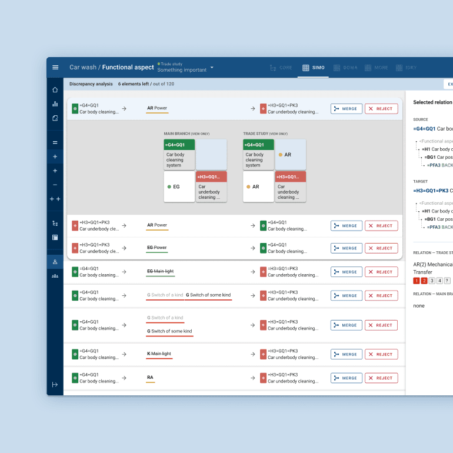Image resolution: width=453 pixels, height=453 pixels.
Task: Click the =H3=GQ1=PK3 target link in side panel
Action: (431, 191)
